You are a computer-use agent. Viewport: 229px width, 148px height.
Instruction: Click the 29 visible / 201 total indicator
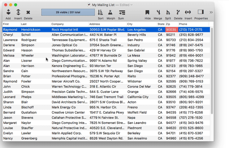click(x=68, y=12)
